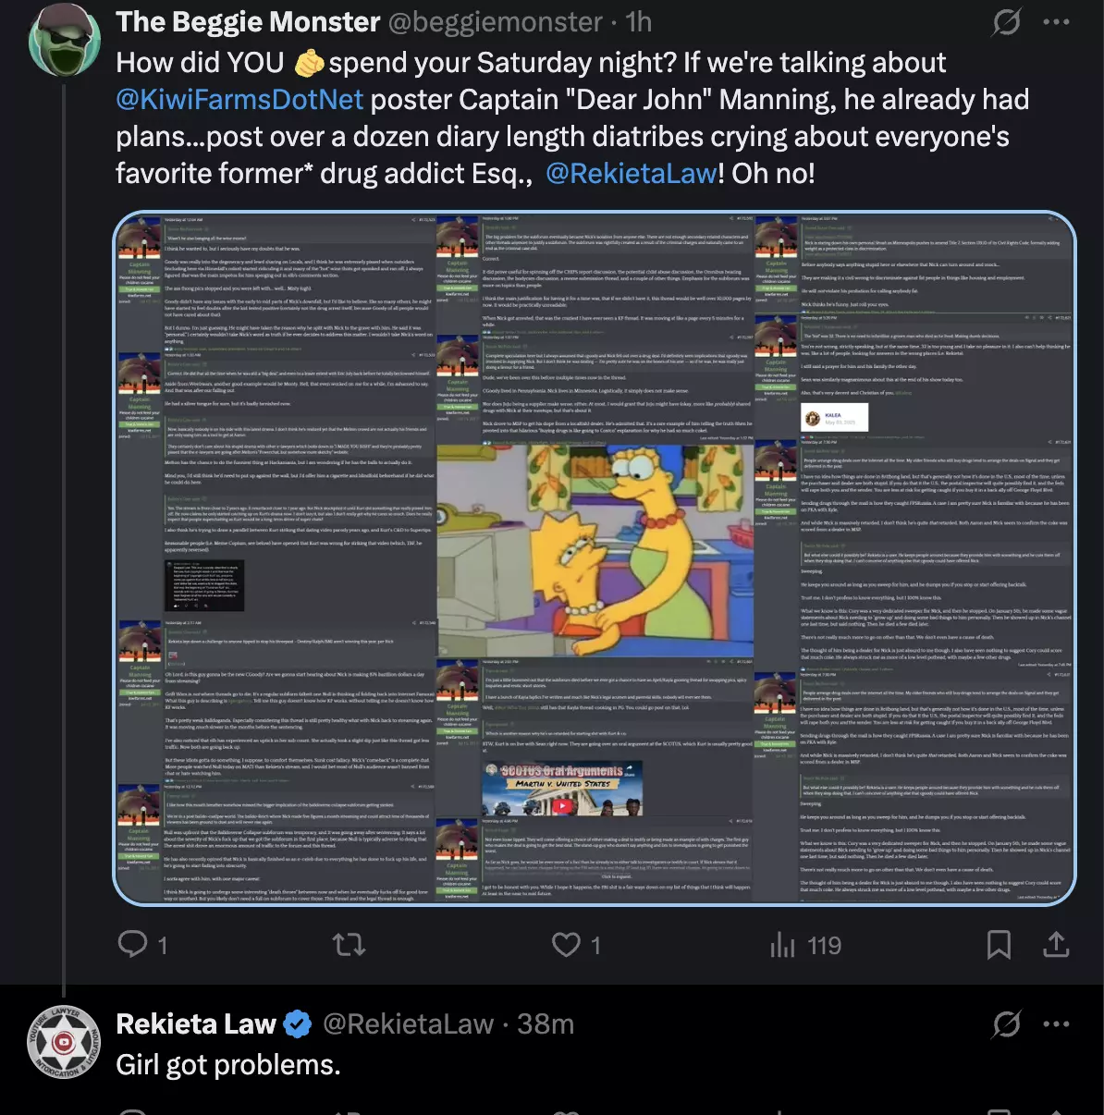Open the 1h timestamp of the tweet
Image resolution: width=1104 pixels, height=1115 pixels.
click(x=638, y=21)
